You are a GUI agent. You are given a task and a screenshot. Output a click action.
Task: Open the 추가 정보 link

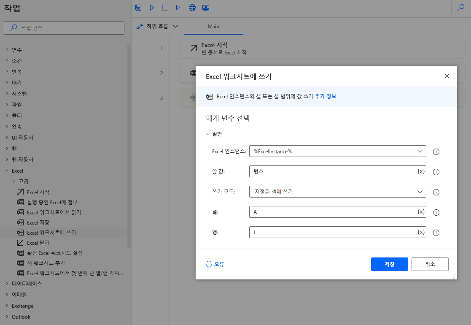(325, 97)
